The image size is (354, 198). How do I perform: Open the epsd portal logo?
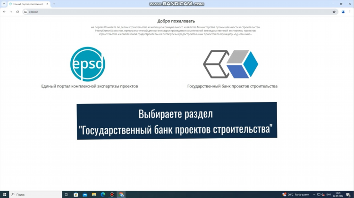click(x=88, y=64)
